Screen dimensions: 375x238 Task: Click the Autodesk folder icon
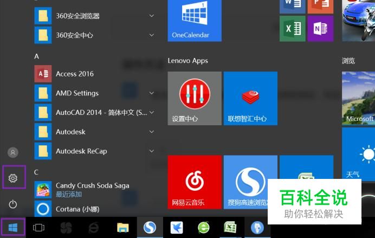tap(43, 132)
